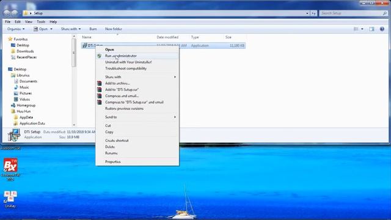Viewport: 391px width, 220px height.
Task: Select Cut from context menu
Action: pyautogui.click(x=137, y=125)
